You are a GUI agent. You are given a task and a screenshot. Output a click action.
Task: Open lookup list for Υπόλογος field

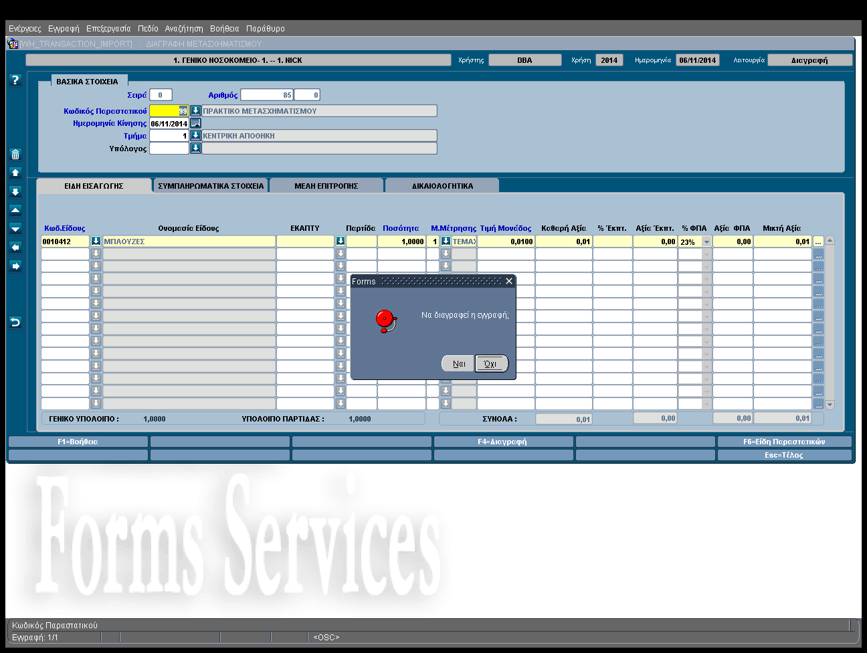click(195, 148)
